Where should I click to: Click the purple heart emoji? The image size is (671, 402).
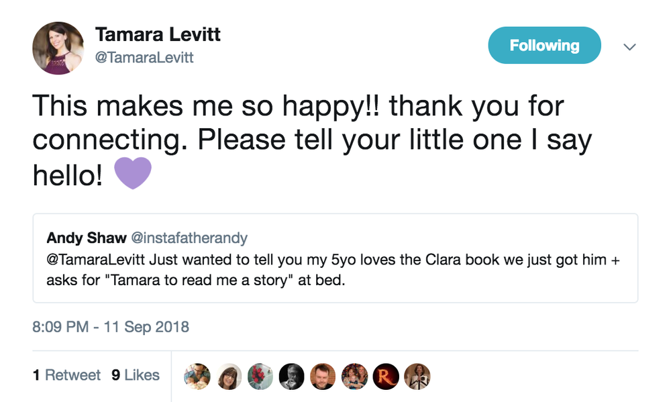133,173
